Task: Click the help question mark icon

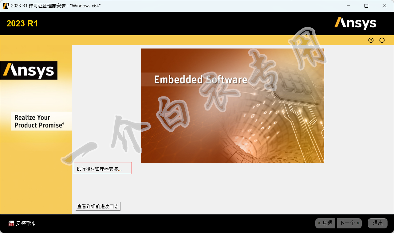Action: point(371,40)
